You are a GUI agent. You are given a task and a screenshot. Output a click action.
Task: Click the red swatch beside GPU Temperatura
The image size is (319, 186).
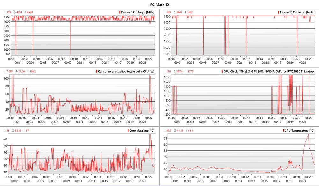tap(284, 131)
